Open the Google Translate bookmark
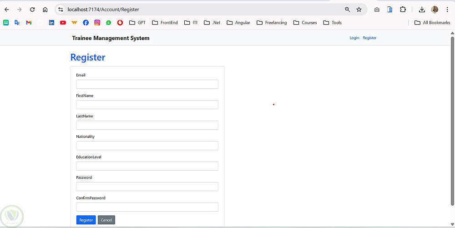Image resolution: width=455 pixels, height=228 pixels. pyautogui.click(x=17, y=23)
